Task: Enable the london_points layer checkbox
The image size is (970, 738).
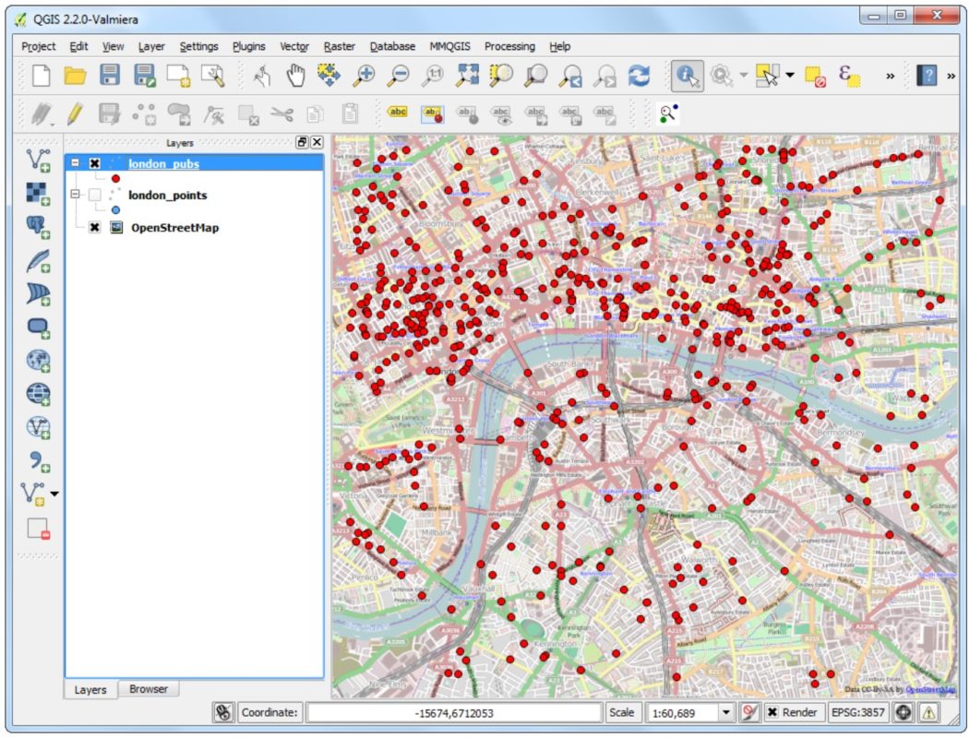Action: [x=94, y=196]
